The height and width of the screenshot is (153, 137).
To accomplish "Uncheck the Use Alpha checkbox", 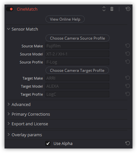I will coord(48,143).
